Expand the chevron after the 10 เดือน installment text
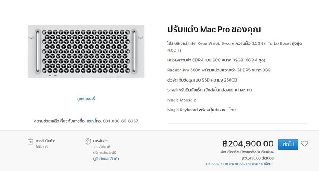 point(273,164)
